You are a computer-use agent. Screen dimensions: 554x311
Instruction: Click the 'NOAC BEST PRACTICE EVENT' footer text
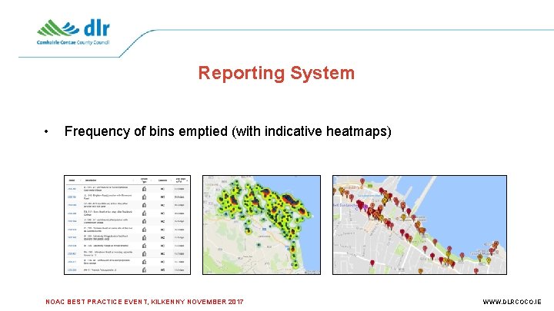tap(145, 302)
